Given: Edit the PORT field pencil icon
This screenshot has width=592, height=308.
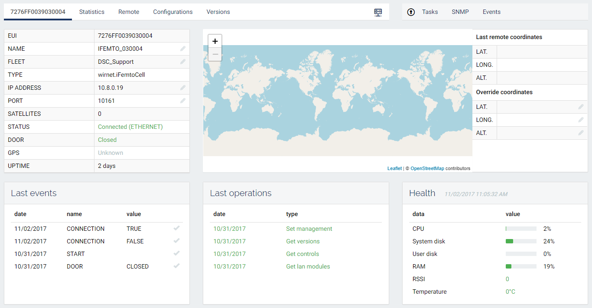Looking at the screenshot, I should click(183, 101).
